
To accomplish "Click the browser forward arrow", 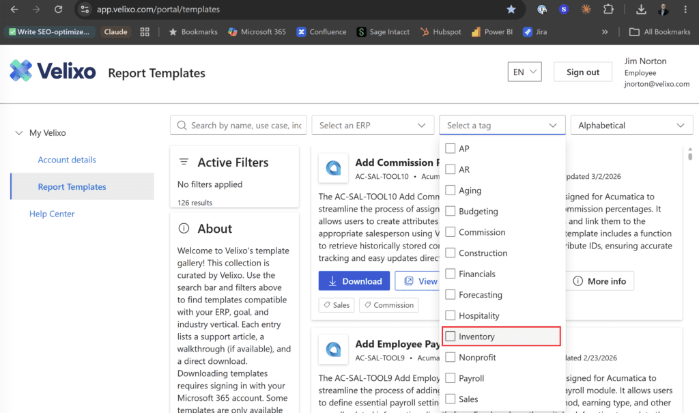I will 36,10.
